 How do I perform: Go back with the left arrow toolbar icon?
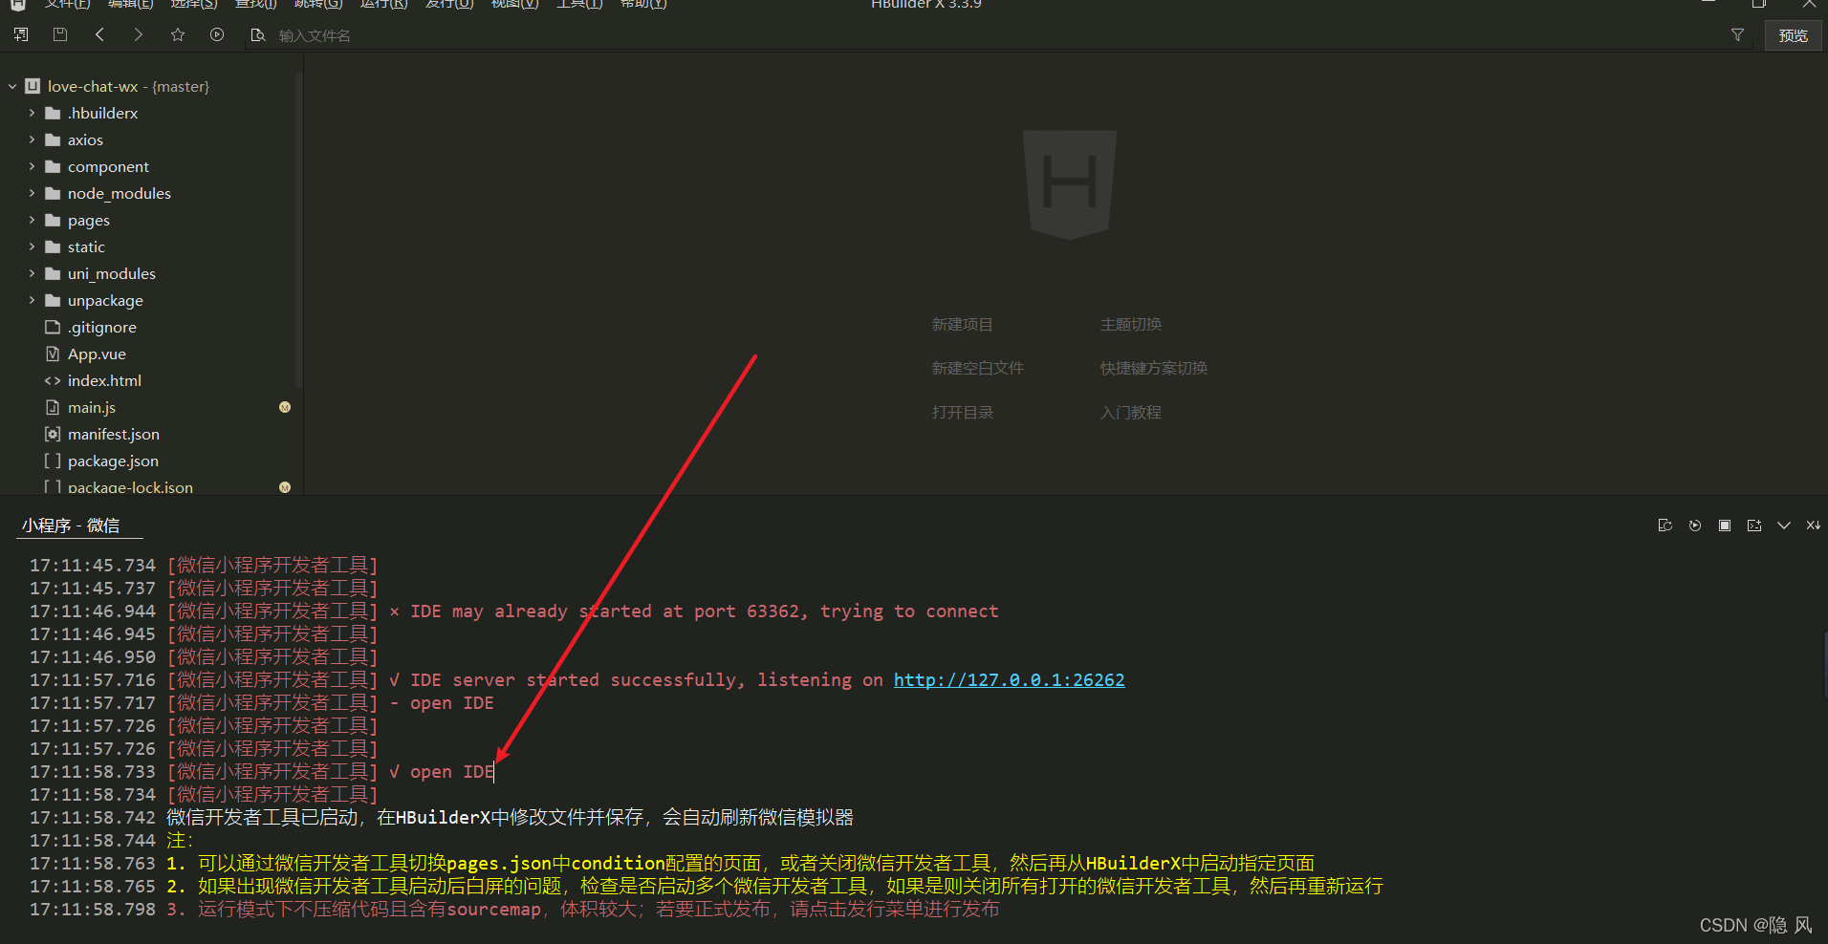pos(99,35)
